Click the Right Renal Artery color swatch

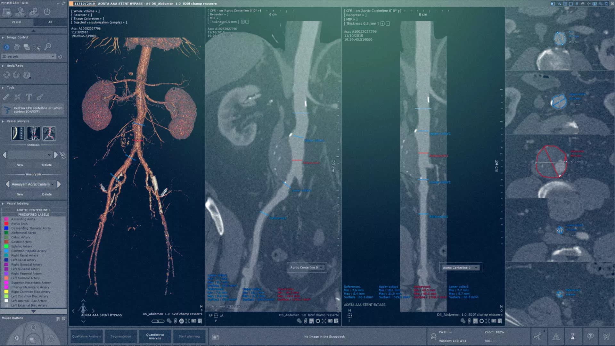click(x=6, y=255)
